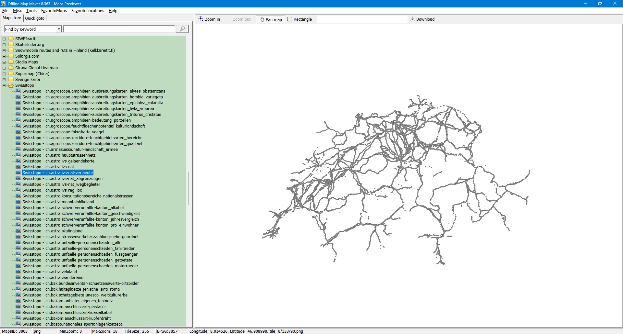Click the Strava Global Heatmap folder icon
The width and height of the screenshot is (623, 334).
pos(11,68)
